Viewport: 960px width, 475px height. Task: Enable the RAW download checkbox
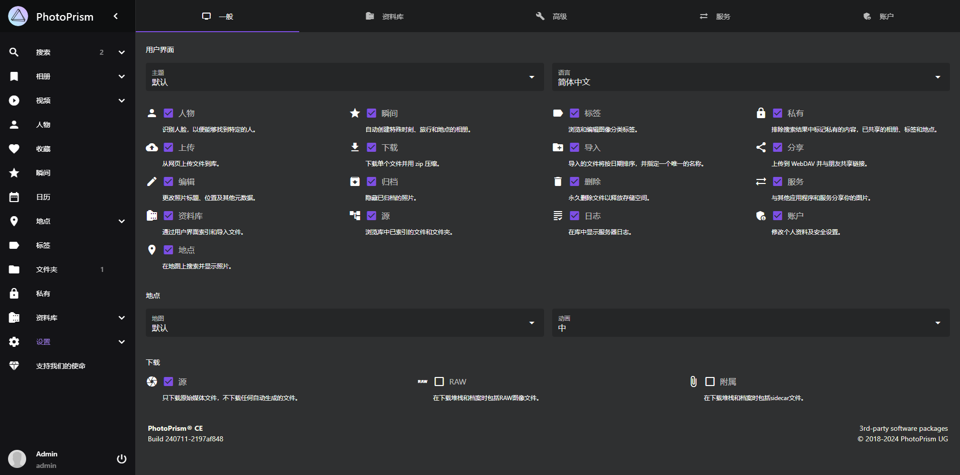439,382
